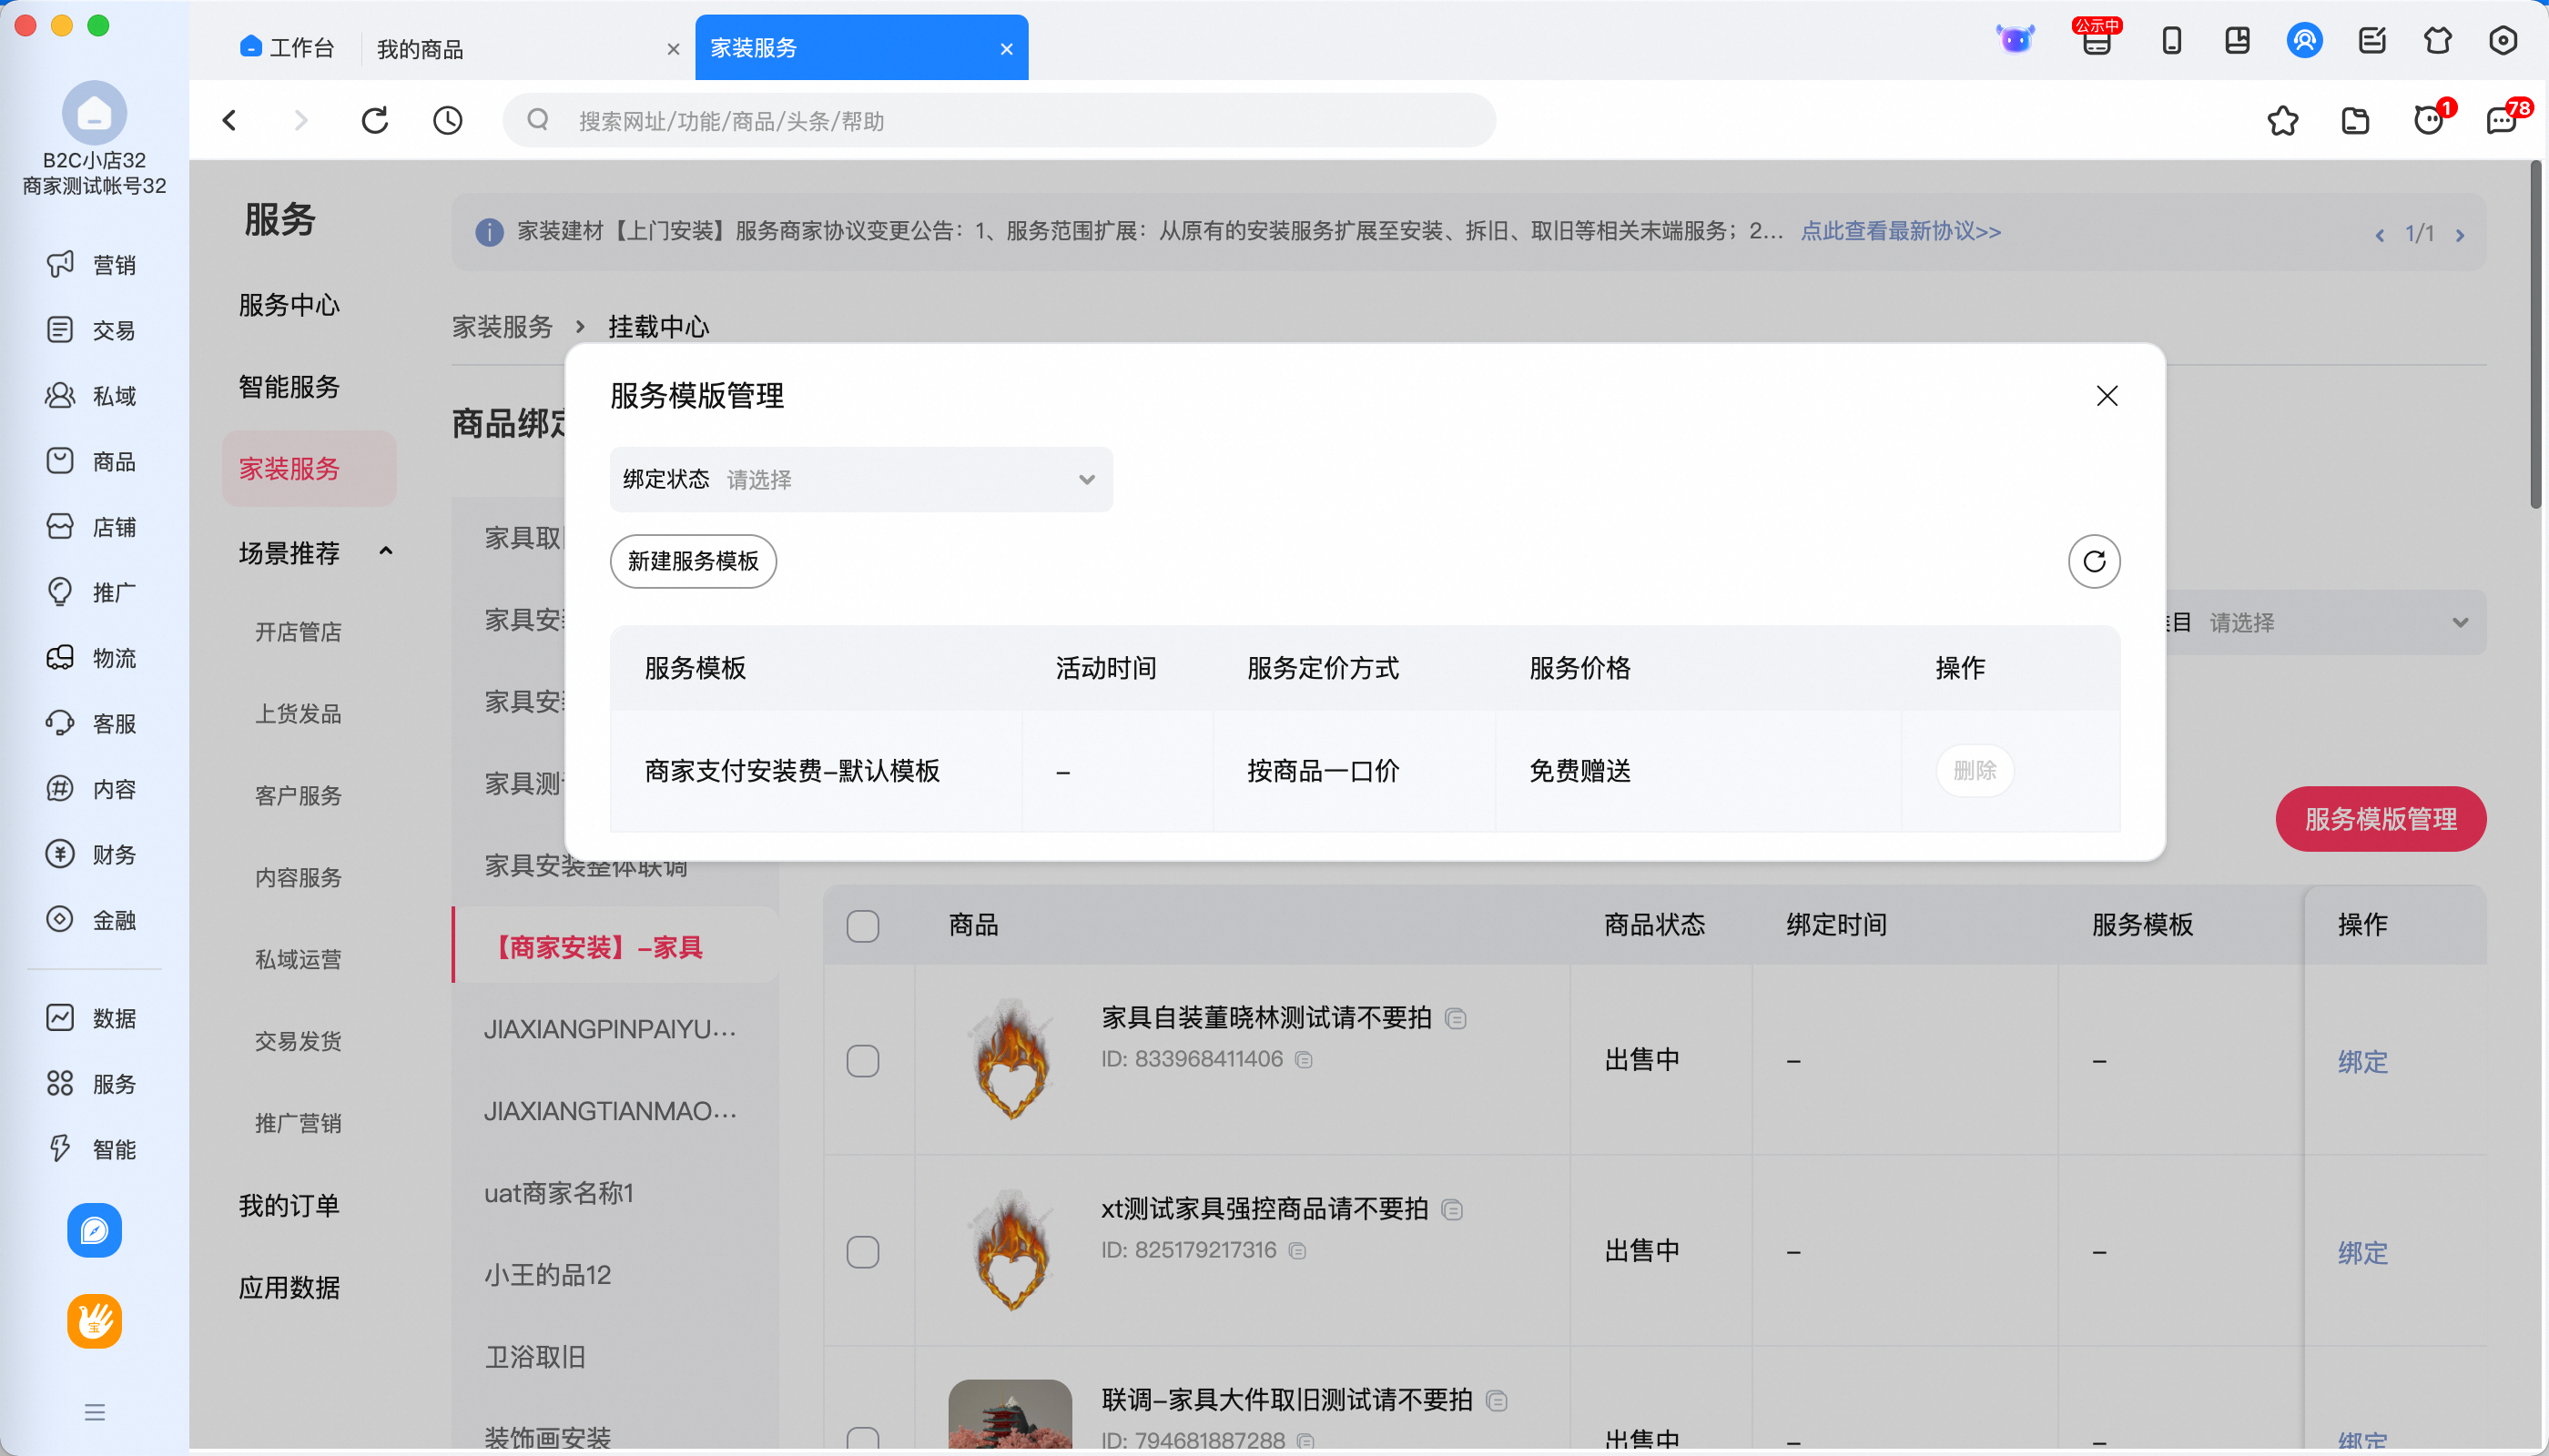
Task: Close the 家装服务 tab
Action: pos(1006,48)
